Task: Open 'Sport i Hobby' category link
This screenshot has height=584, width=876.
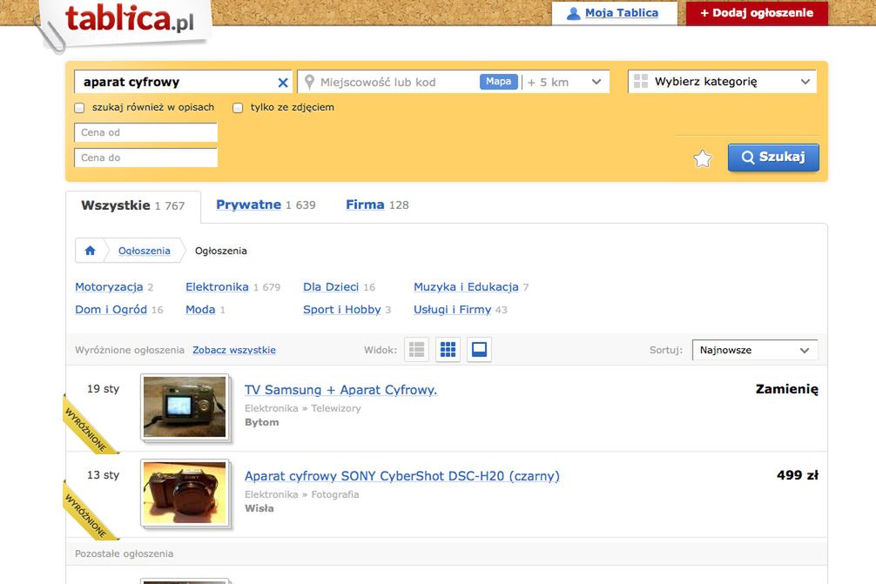Action: coord(342,310)
